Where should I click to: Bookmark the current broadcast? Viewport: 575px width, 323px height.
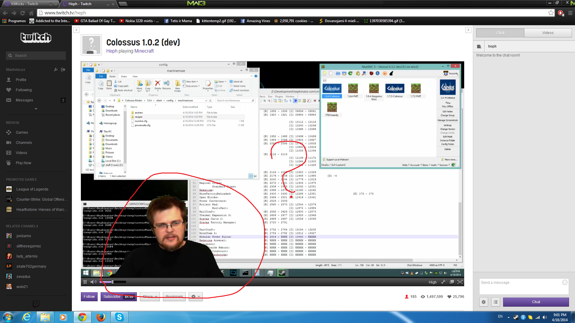click(x=174, y=297)
